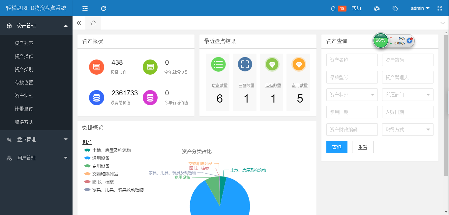Open the 所属部门 dropdown
The image size is (449, 215).
point(407,95)
